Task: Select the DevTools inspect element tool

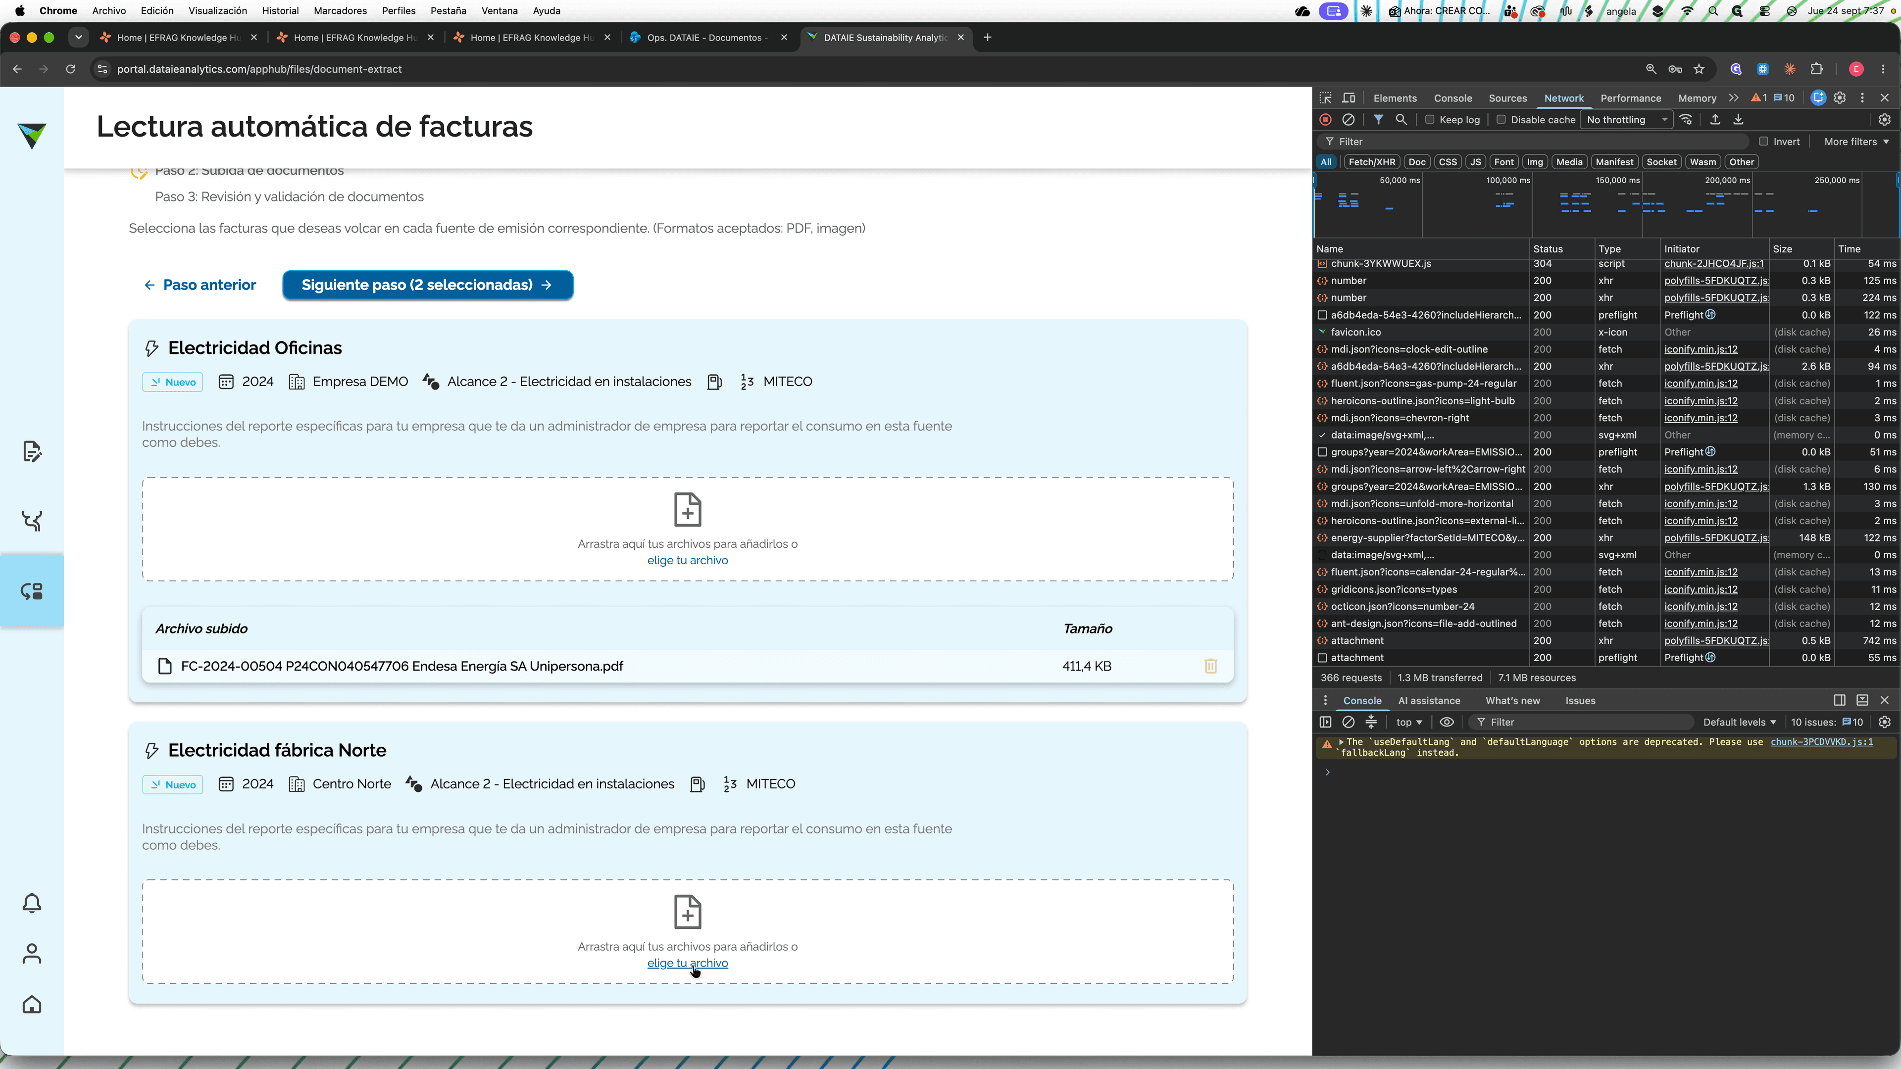Action: (x=1326, y=98)
